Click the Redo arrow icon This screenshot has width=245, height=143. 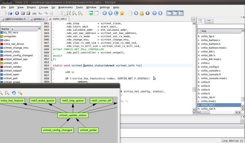(x=46, y=13)
